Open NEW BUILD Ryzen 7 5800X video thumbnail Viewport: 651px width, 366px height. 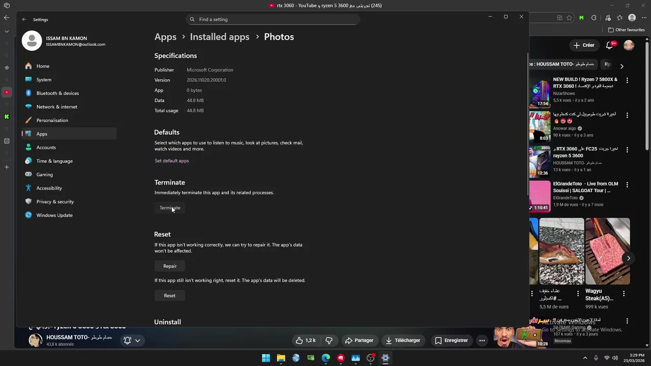pyautogui.click(x=540, y=93)
